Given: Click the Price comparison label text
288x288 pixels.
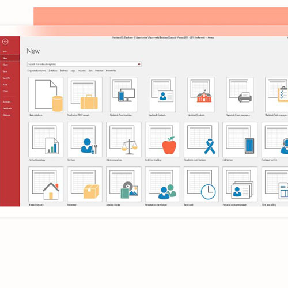Looking at the screenshot, I should pos(114,160).
